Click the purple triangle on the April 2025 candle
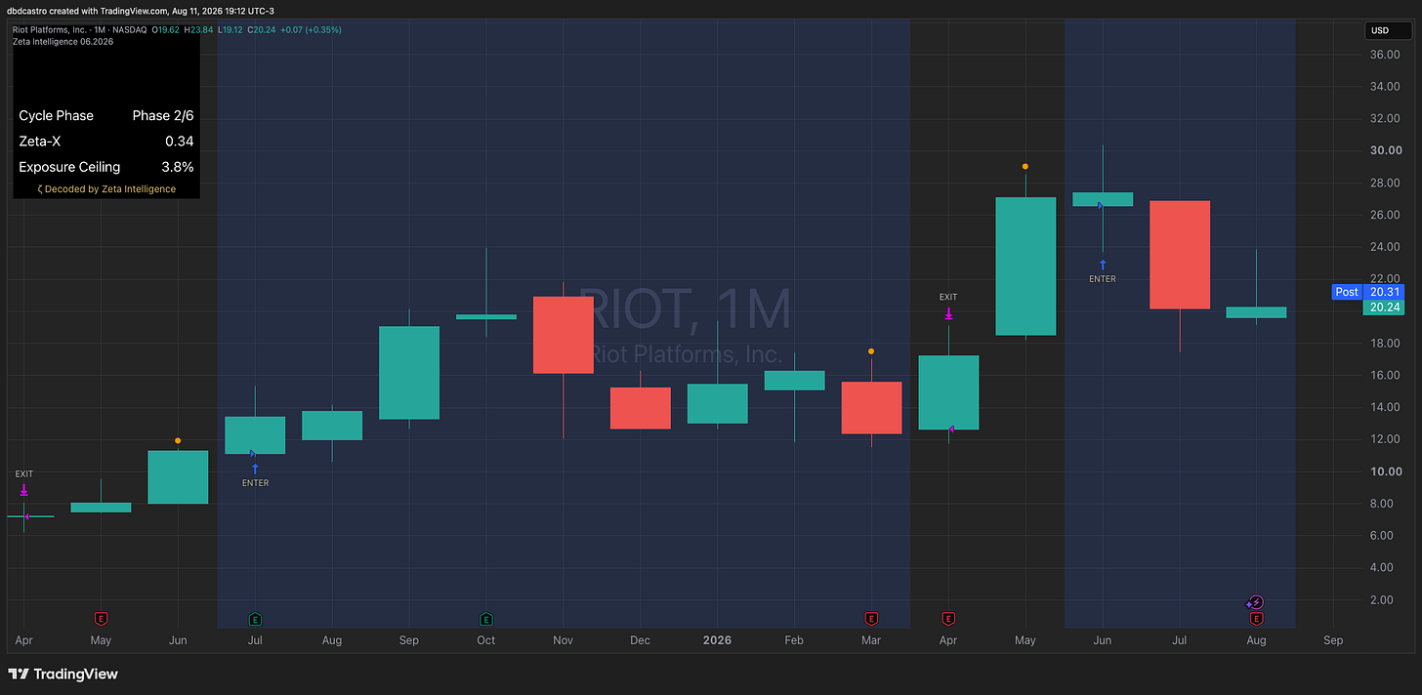Viewport: 1422px width, 695px height. (26, 516)
